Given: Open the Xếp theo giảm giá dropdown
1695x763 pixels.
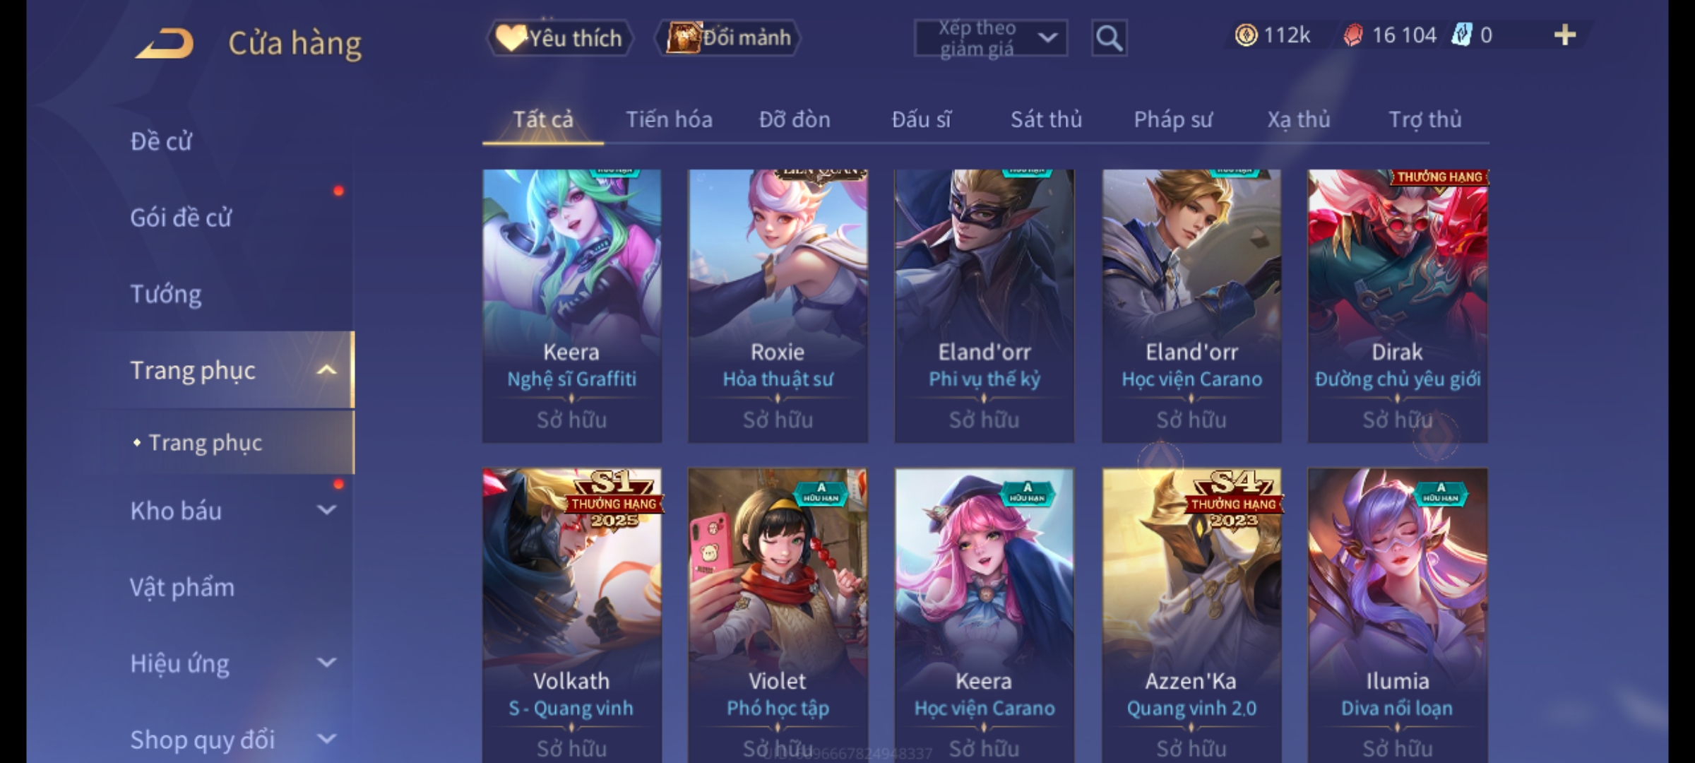Looking at the screenshot, I should (990, 38).
